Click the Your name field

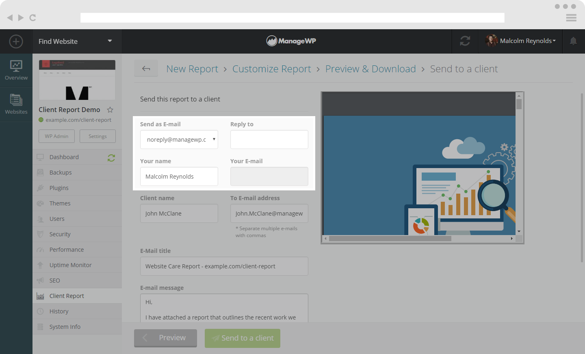pyautogui.click(x=179, y=176)
